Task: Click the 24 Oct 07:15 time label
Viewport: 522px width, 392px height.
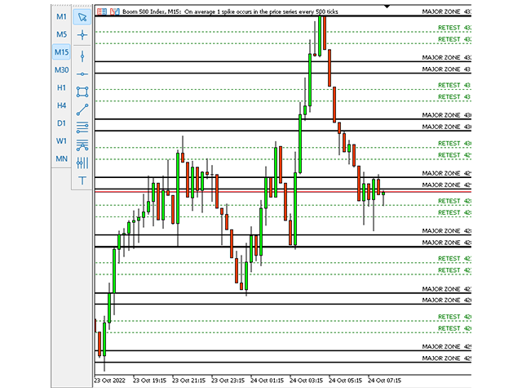Action: (x=384, y=381)
